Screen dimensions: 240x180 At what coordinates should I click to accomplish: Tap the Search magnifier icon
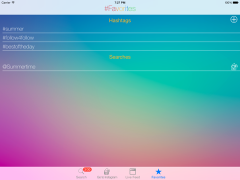pos(81,171)
